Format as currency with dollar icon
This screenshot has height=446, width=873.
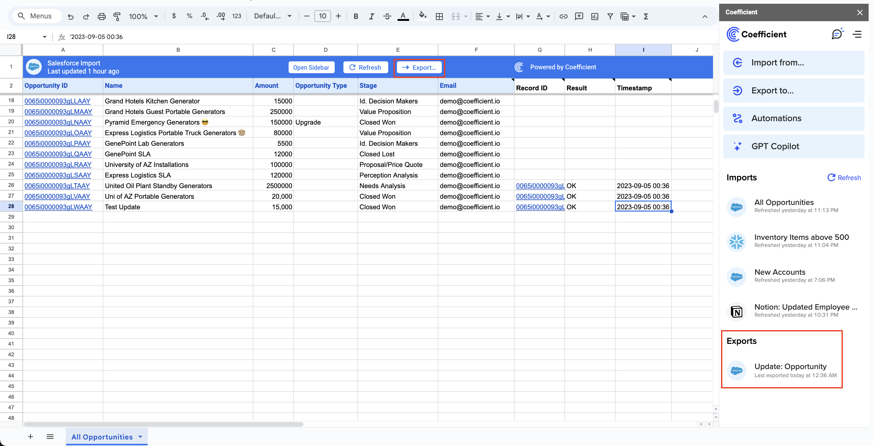(x=174, y=16)
